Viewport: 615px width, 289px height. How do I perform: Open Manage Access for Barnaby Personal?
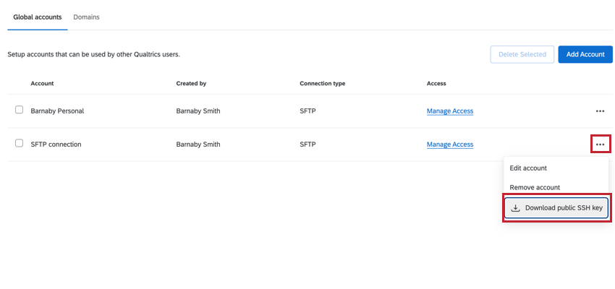450,111
